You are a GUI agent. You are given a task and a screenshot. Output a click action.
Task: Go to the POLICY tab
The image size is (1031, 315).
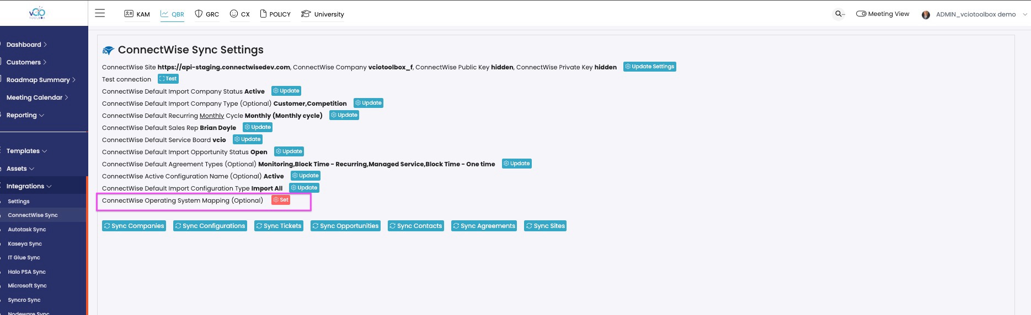point(275,14)
